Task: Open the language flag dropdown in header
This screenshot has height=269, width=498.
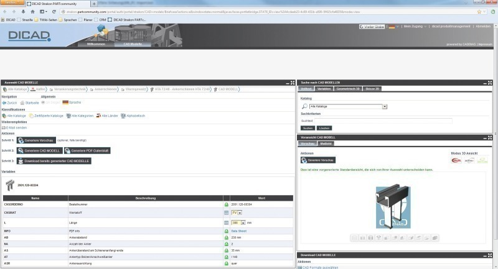Action: click(x=394, y=27)
